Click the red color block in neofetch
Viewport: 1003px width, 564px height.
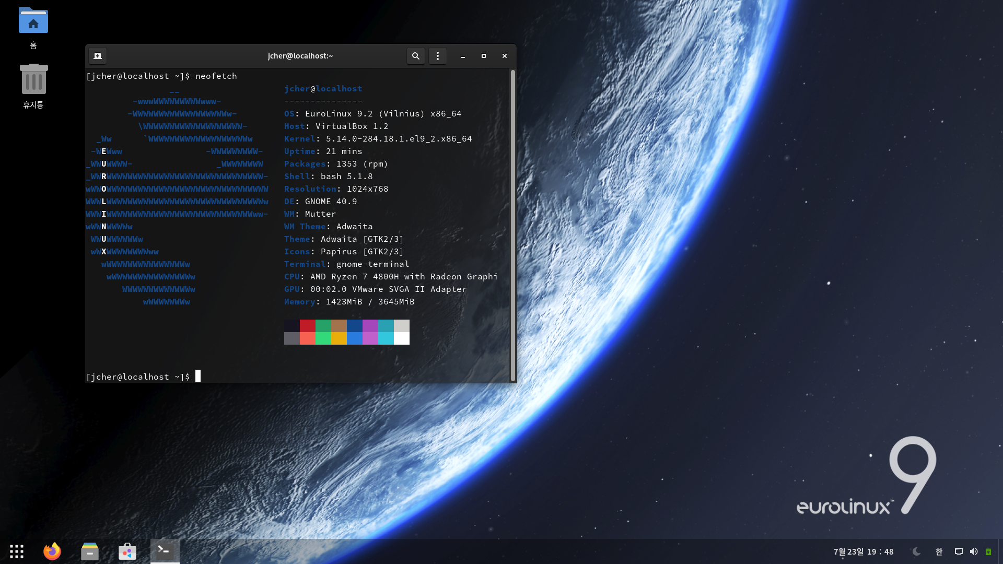(x=308, y=326)
